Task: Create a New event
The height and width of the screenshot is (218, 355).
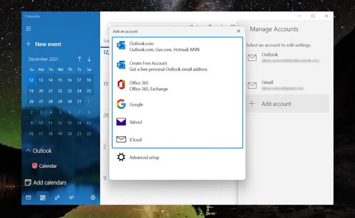Action: pos(44,44)
